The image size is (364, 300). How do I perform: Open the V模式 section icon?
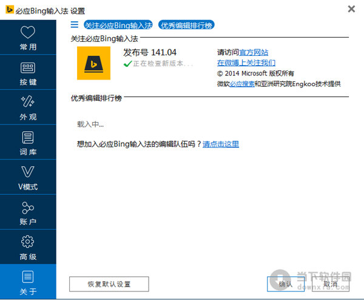(28, 172)
